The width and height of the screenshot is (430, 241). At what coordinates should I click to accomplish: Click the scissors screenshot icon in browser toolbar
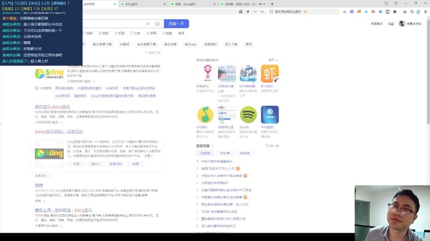345,12
